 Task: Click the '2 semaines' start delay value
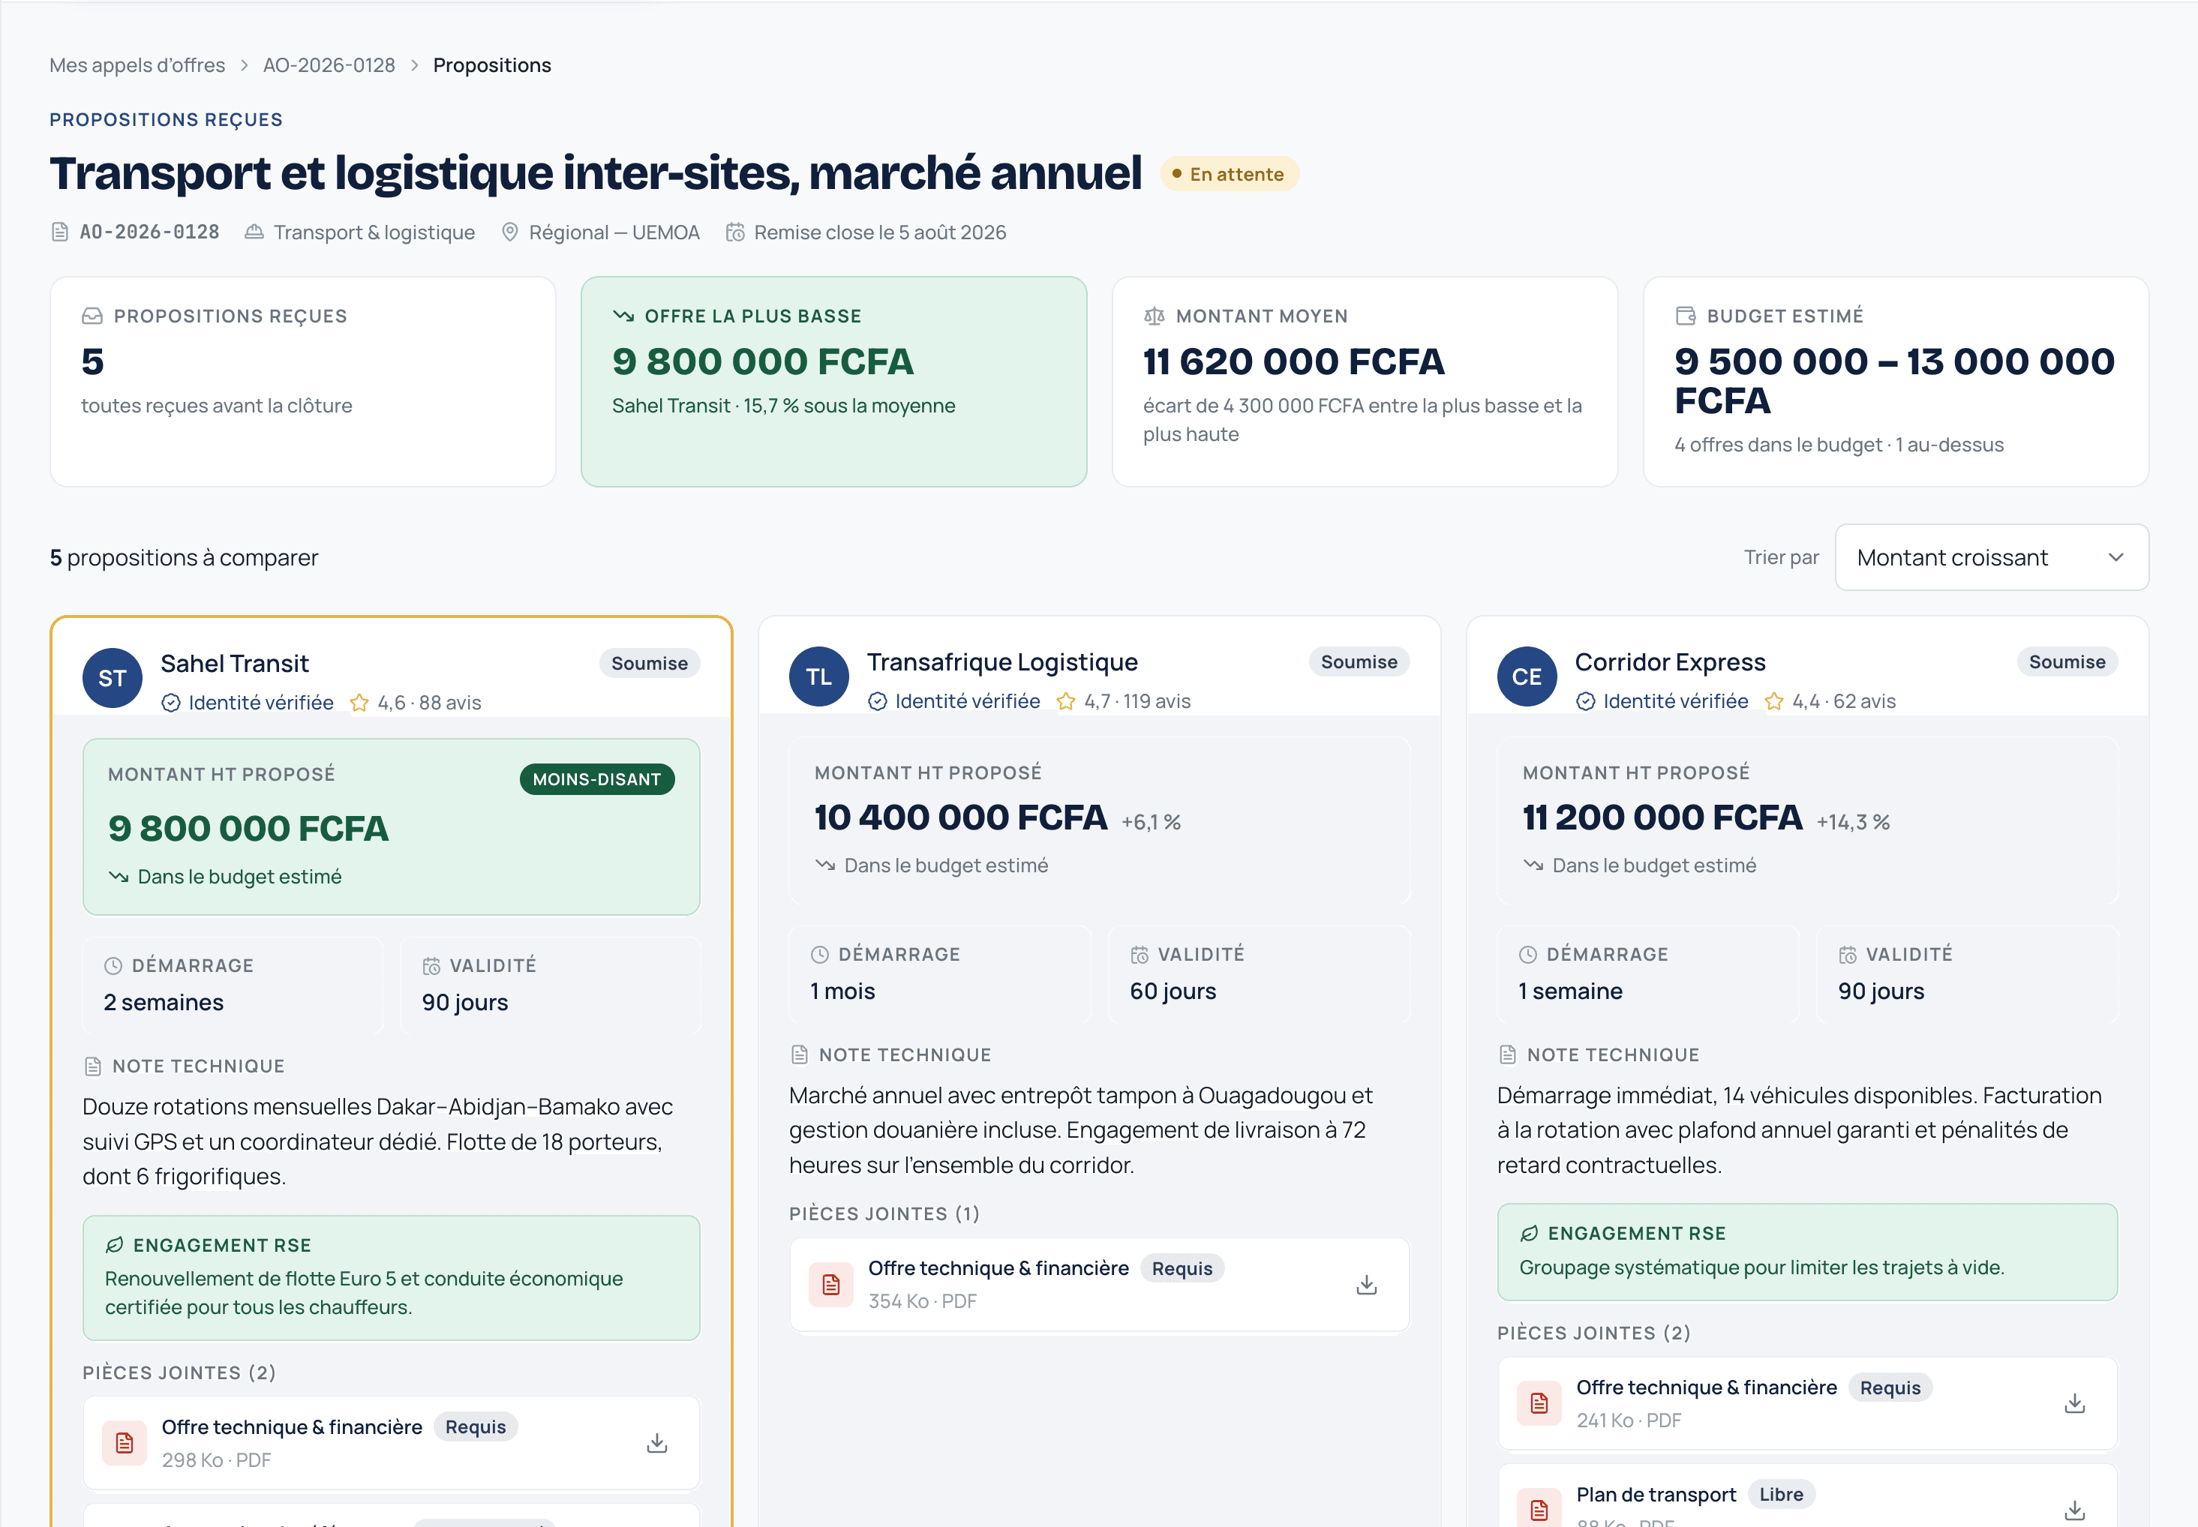(x=164, y=1003)
